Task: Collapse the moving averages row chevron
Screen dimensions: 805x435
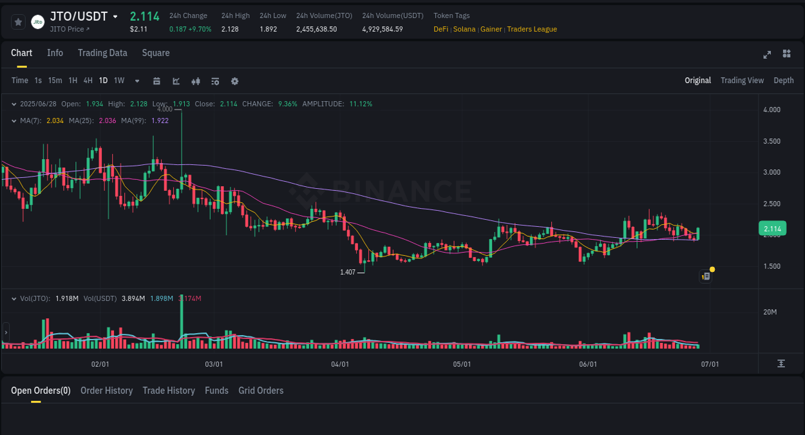Action: (x=14, y=120)
